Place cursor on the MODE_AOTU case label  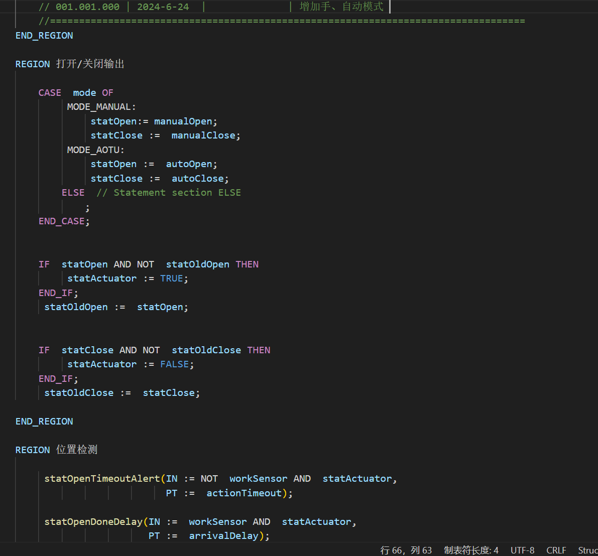pyautogui.click(x=95, y=150)
